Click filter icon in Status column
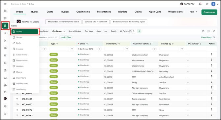The width and height of the screenshot is (221, 120). 100,49
